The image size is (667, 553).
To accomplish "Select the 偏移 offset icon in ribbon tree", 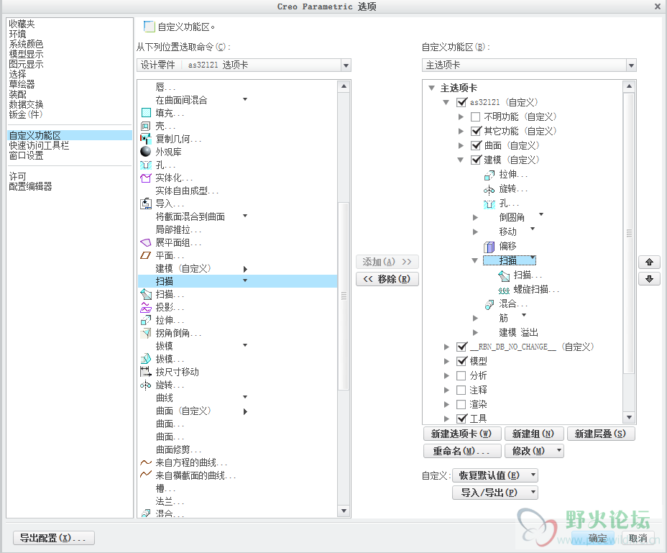I will click(x=489, y=247).
